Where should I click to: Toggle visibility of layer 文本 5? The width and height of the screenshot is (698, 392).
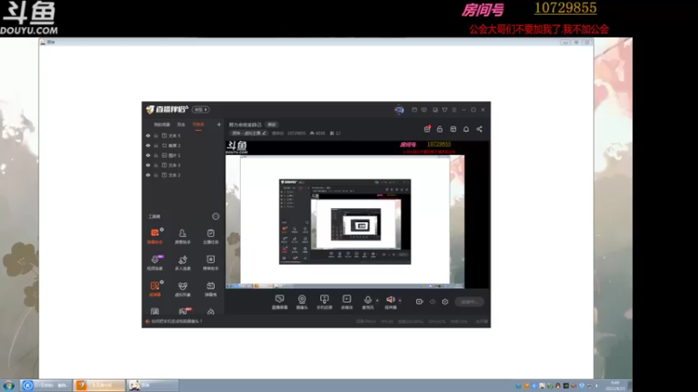pos(148,136)
